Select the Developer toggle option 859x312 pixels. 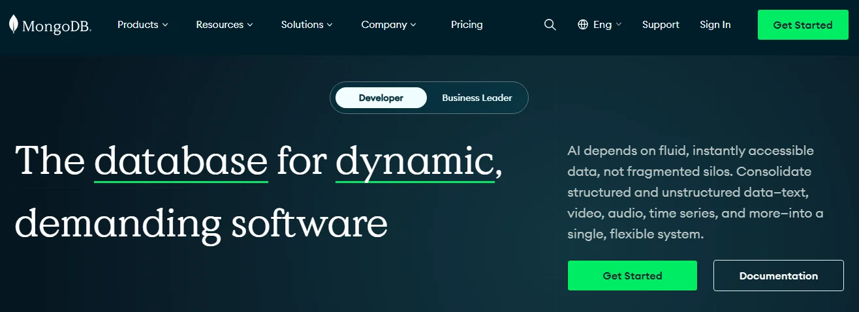tap(381, 98)
